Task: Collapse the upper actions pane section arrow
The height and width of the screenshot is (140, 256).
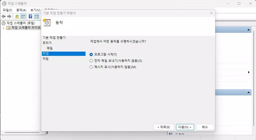Action: [x=248, y=30]
